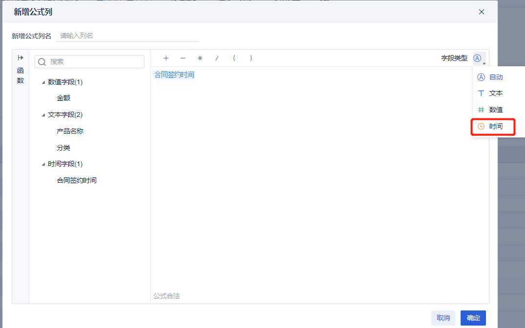Image resolution: width=525 pixels, height=328 pixels.
Task: Collapse the 时间字段(1) group
Action: [x=43, y=164]
